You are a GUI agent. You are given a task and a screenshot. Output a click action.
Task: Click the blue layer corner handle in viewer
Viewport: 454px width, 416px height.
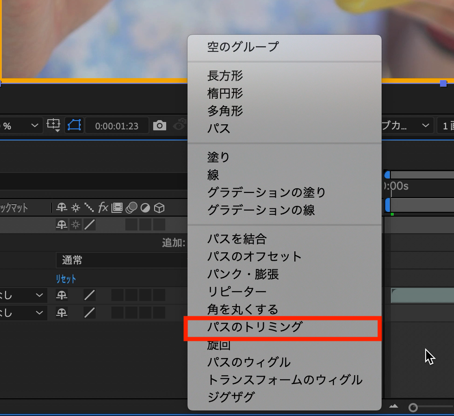(x=443, y=83)
